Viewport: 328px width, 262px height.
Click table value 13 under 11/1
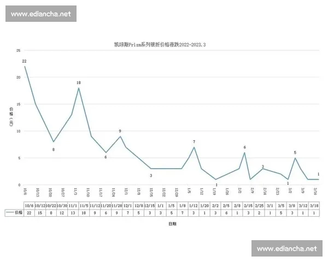point(73,213)
